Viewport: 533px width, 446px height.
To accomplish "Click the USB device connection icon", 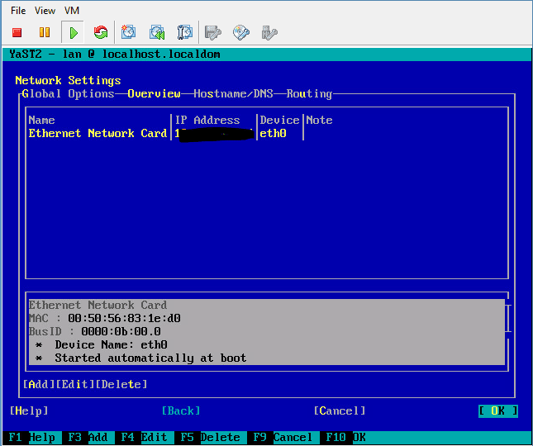I will (269, 32).
